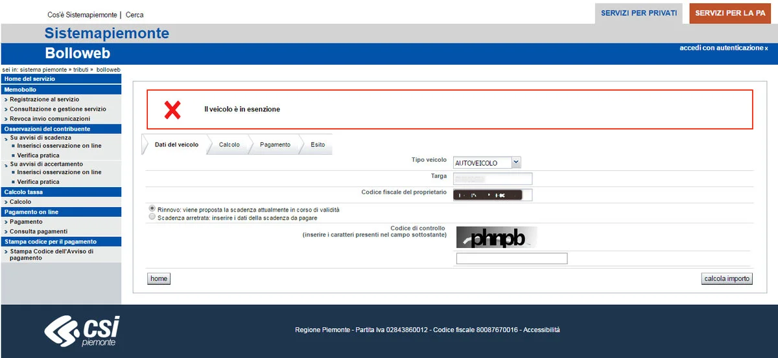Click the red X error icon
Screen dimensions: 778x358
pos(172,110)
